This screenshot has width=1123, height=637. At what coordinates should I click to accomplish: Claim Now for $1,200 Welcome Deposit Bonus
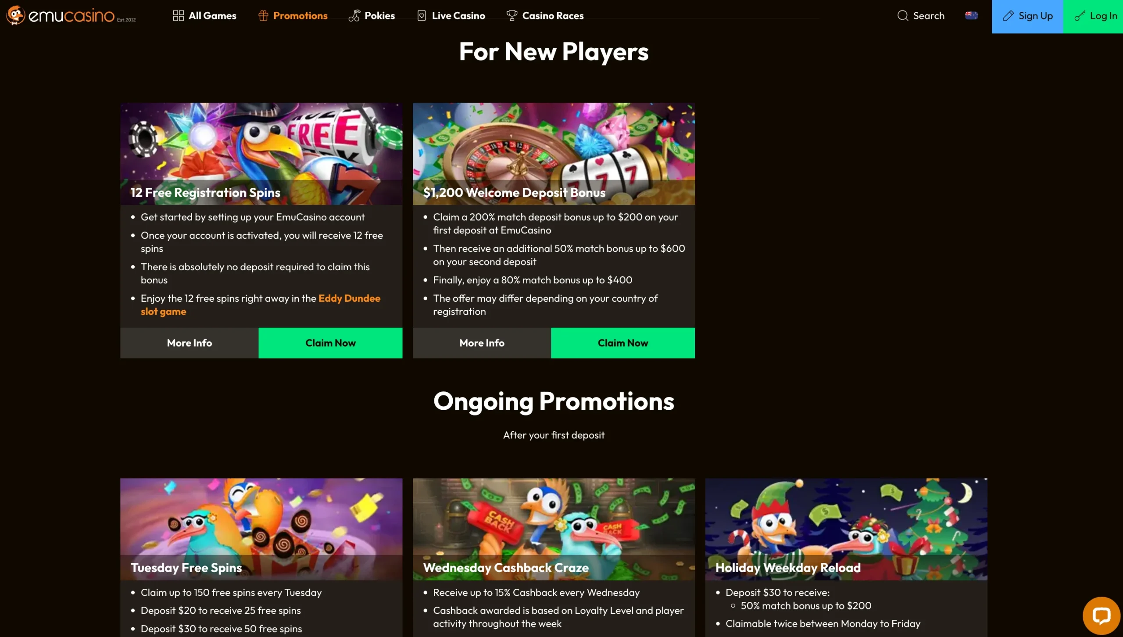pyautogui.click(x=623, y=343)
